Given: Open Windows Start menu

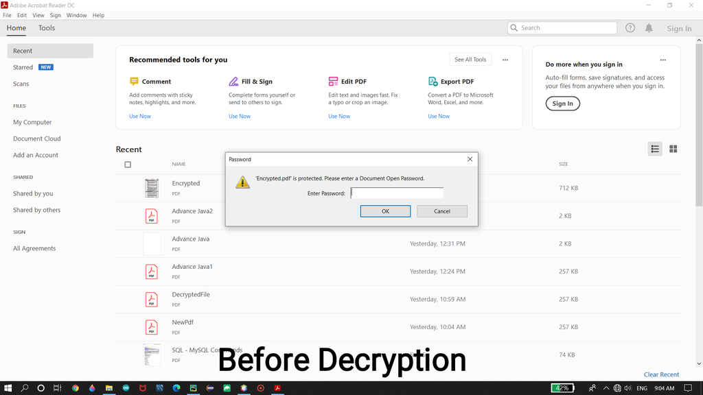Looking at the screenshot, I should [8, 388].
